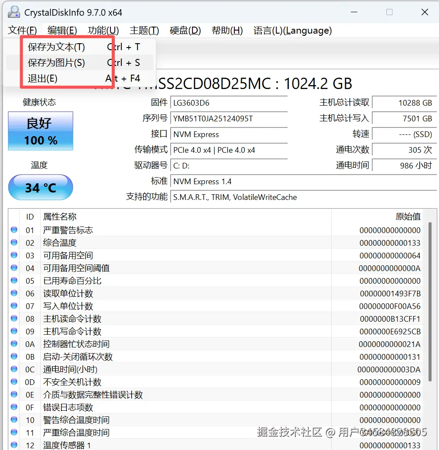Viewport: 439px width, 450px height.
Task: Click status dot for row 0B 启动-关闭循环次数
Action: coord(14,356)
